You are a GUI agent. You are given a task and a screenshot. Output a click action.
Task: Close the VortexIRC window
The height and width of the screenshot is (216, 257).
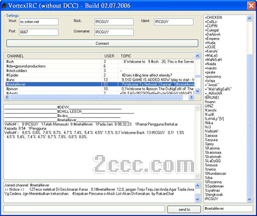[x=251, y=6]
